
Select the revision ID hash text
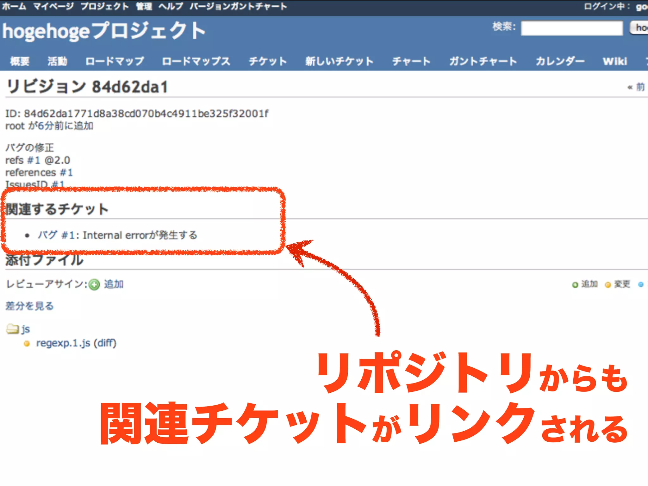point(146,114)
